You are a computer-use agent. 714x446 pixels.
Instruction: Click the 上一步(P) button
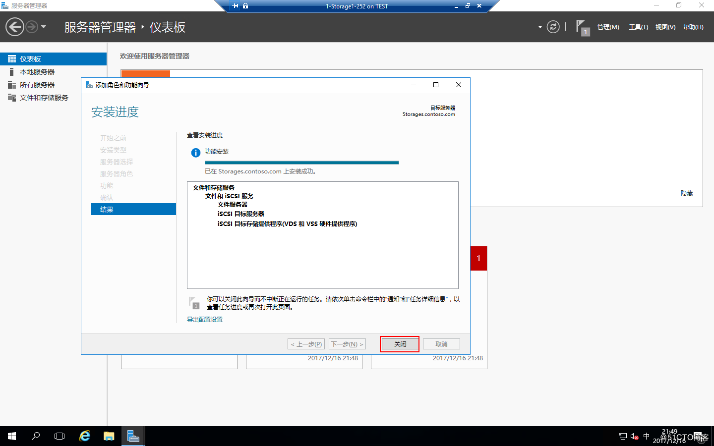click(306, 344)
